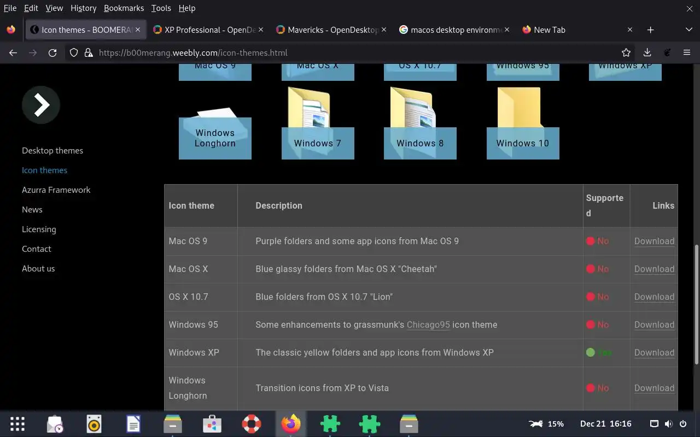Open the Bookmarks menu
This screenshot has height=437, width=700.
[x=124, y=8]
